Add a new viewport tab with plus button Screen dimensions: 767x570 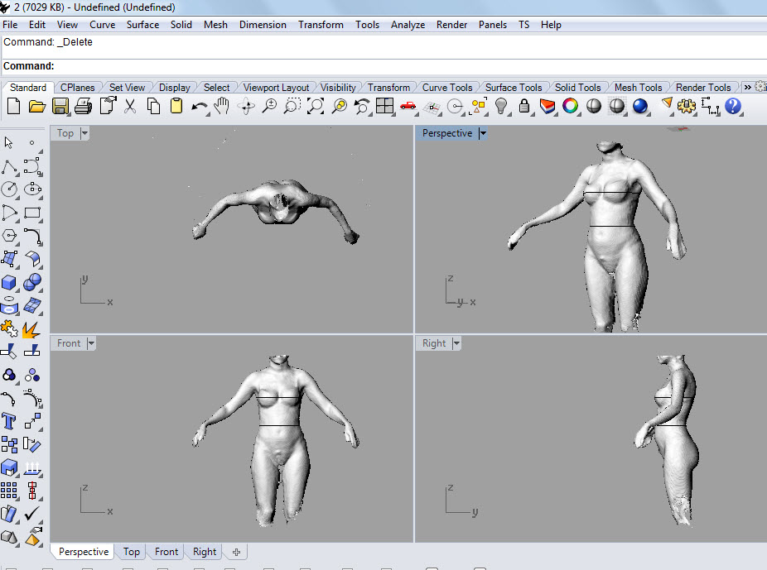pos(236,552)
